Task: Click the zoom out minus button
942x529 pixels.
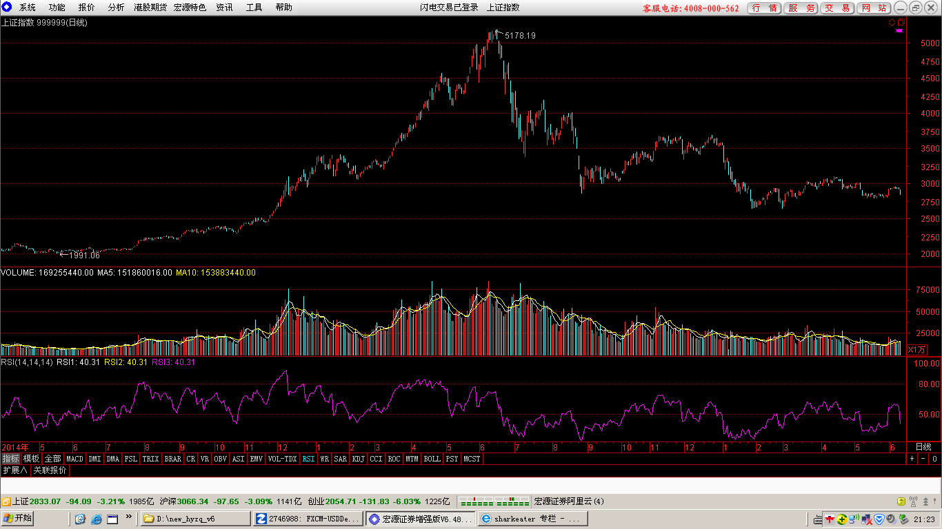Action: click(923, 458)
